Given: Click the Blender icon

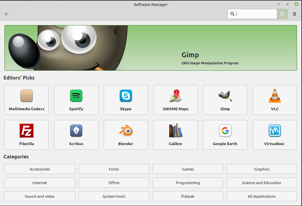Looking at the screenshot, I should tap(126, 131).
